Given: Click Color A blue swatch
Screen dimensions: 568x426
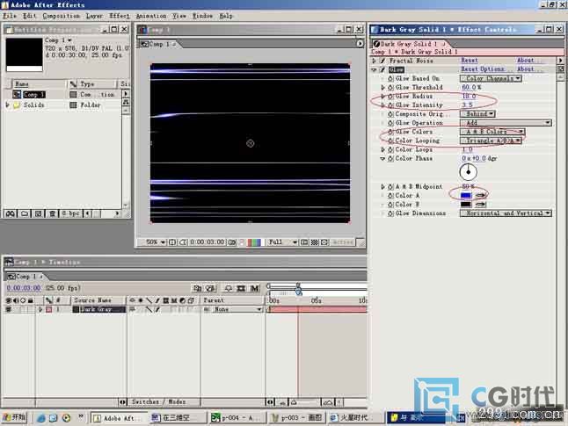Looking at the screenshot, I should (466, 196).
